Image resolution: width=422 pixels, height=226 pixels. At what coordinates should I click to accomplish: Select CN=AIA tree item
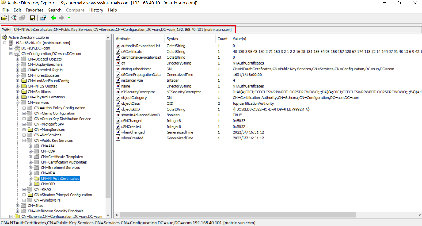click(47, 146)
